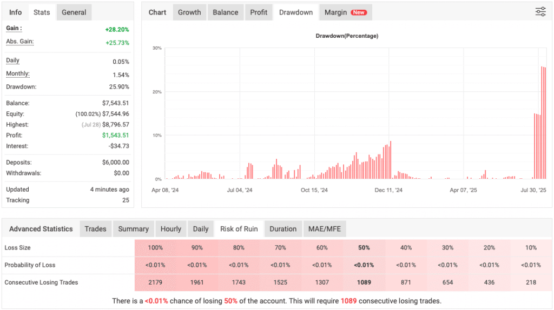View the Summary tab
The width and height of the screenshot is (554, 310).
click(x=133, y=229)
